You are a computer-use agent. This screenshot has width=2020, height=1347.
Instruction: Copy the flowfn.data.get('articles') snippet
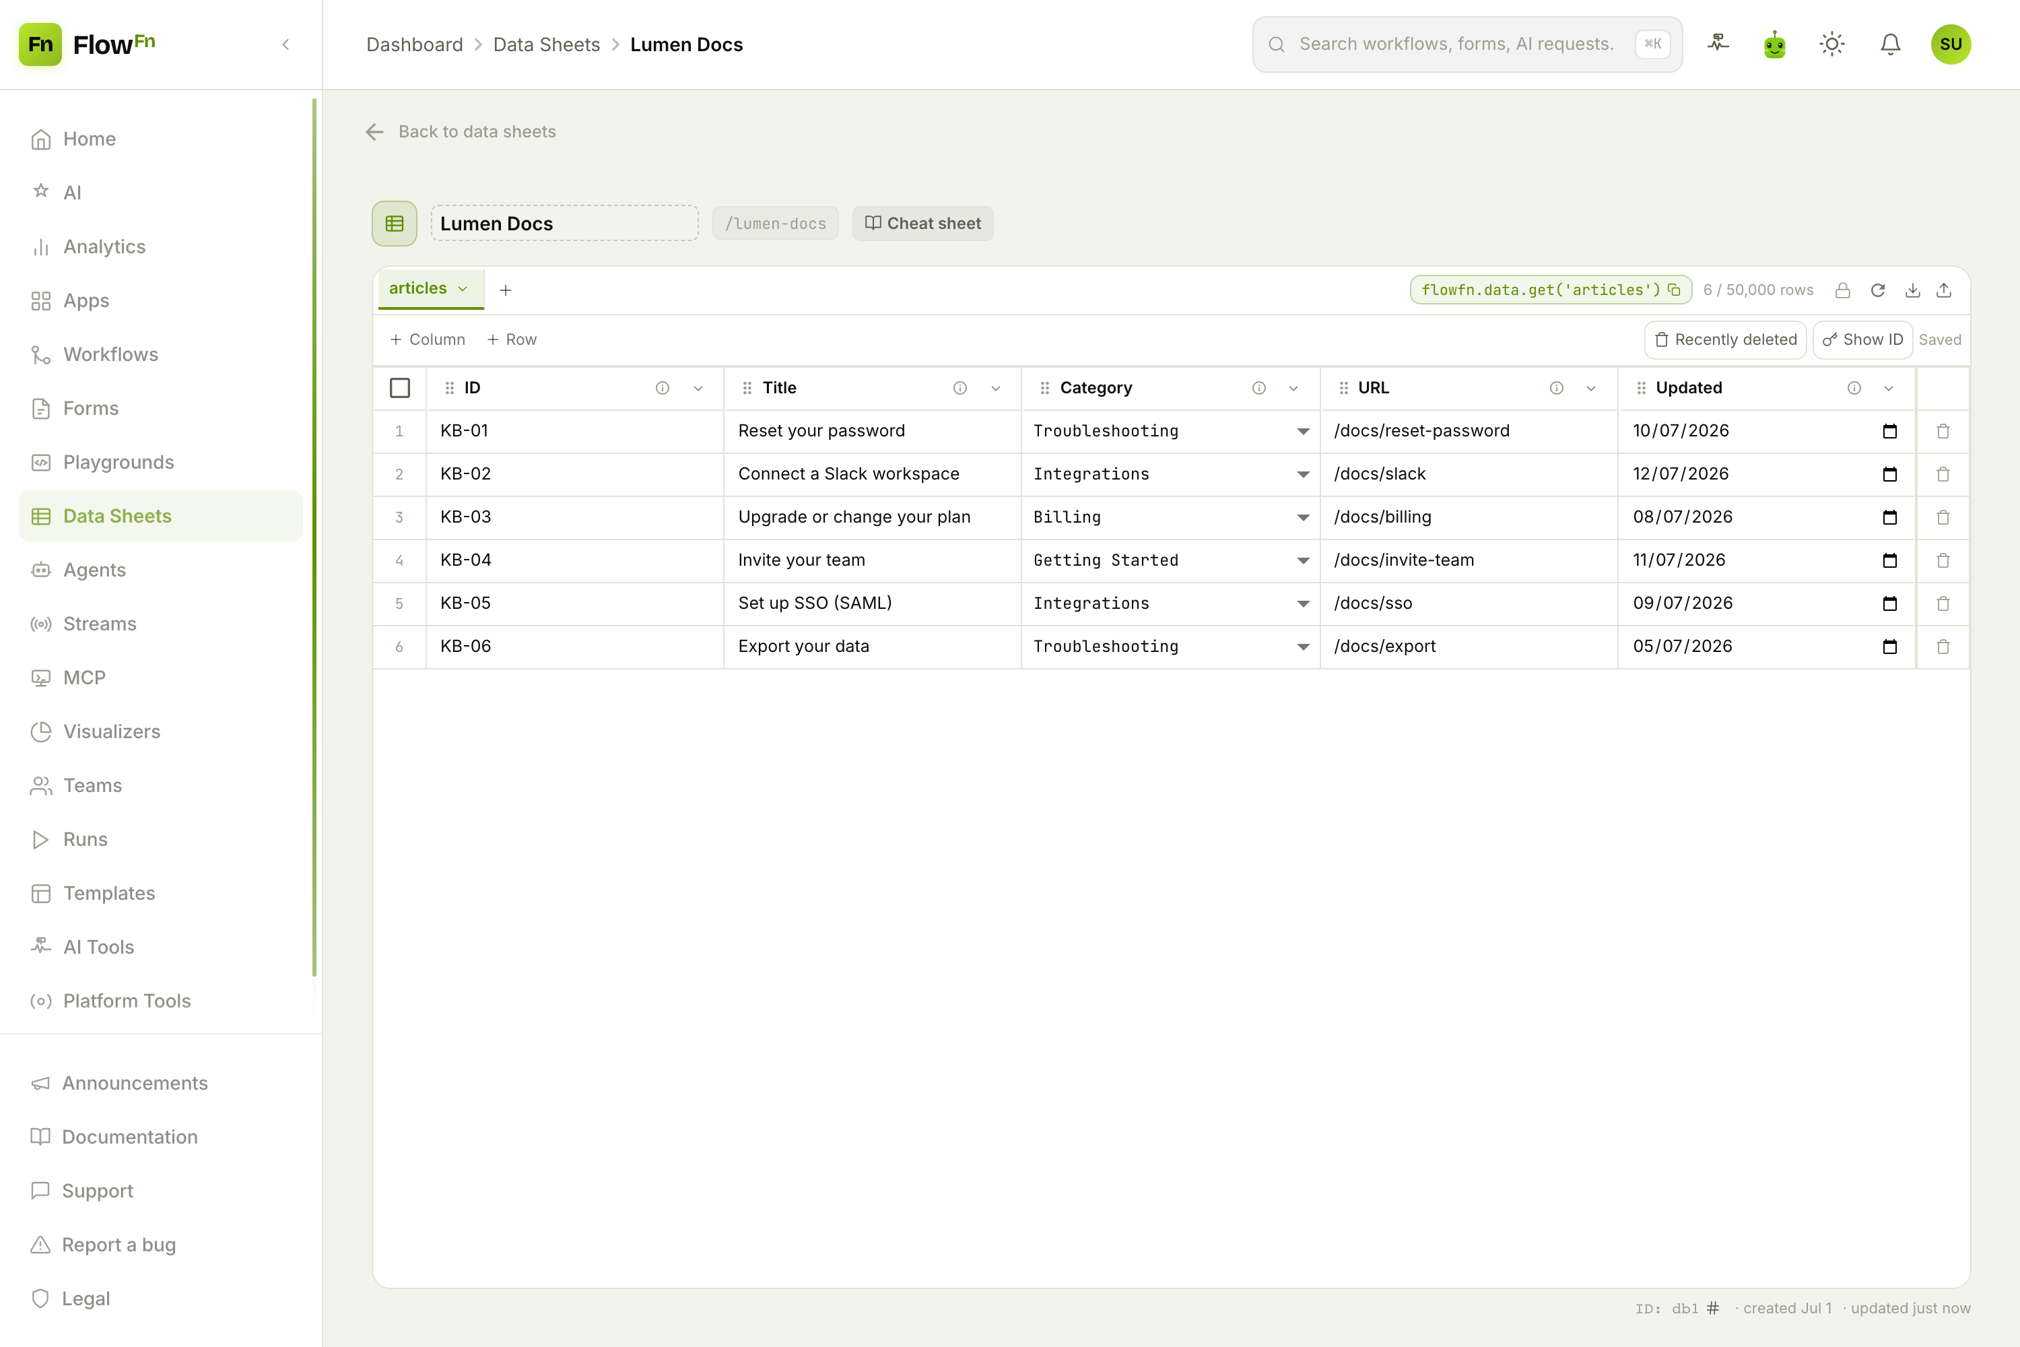(1674, 290)
